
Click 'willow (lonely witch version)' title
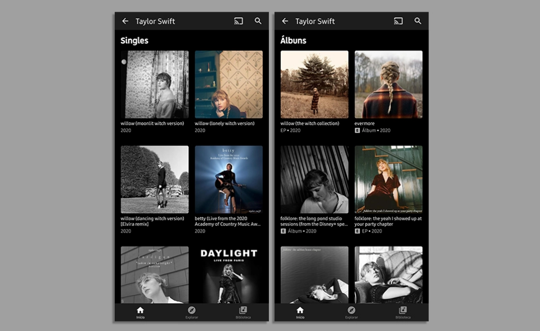point(224,123)
